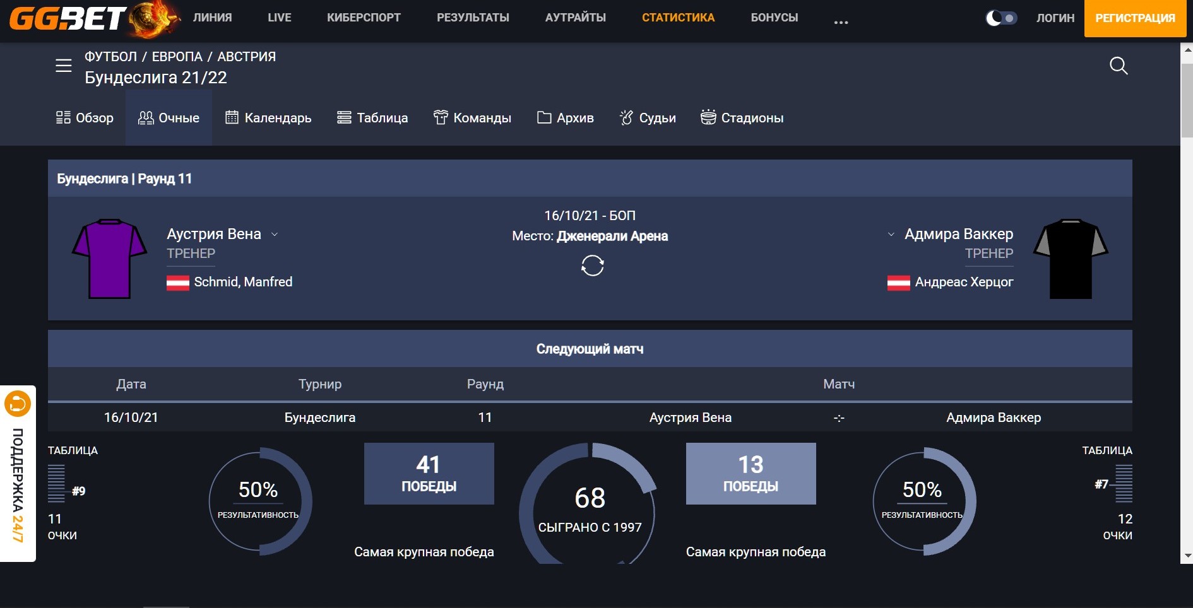Open the hamburger menu icon
1193x608 pixels.
click(x=64, y=66)
